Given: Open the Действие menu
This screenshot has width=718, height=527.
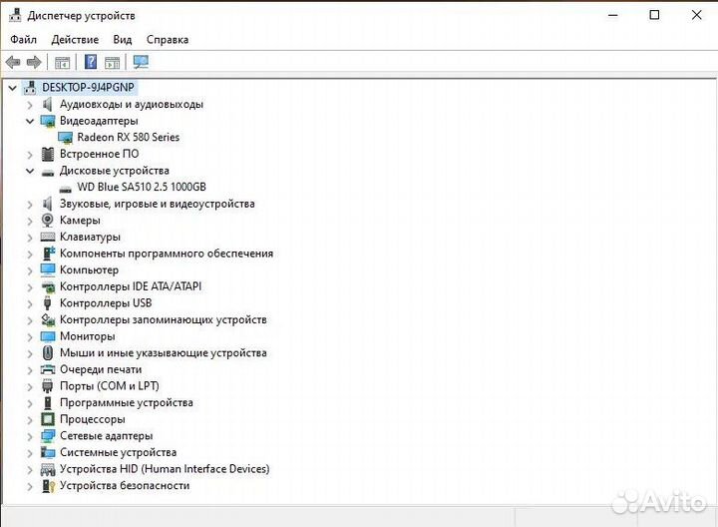Looking at the screenshot, I should [75, 39].
